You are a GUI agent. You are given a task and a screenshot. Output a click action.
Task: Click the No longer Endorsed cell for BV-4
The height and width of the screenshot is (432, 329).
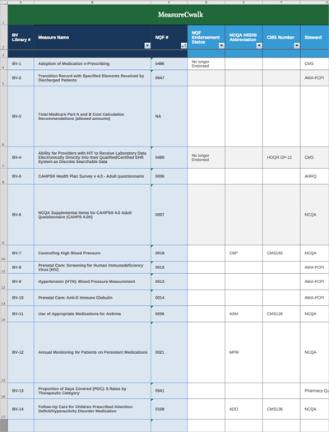click(206, 158)
